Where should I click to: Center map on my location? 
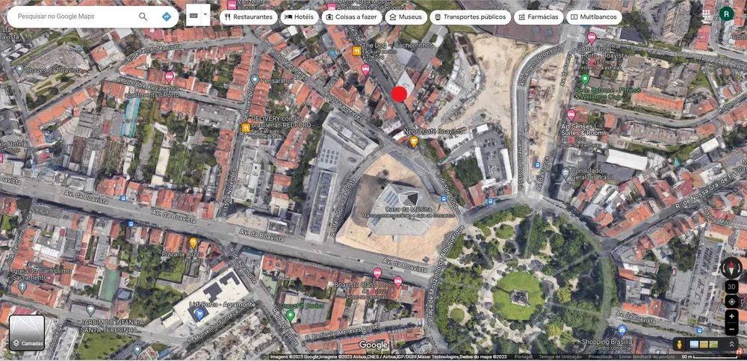(x=731, y=301)
